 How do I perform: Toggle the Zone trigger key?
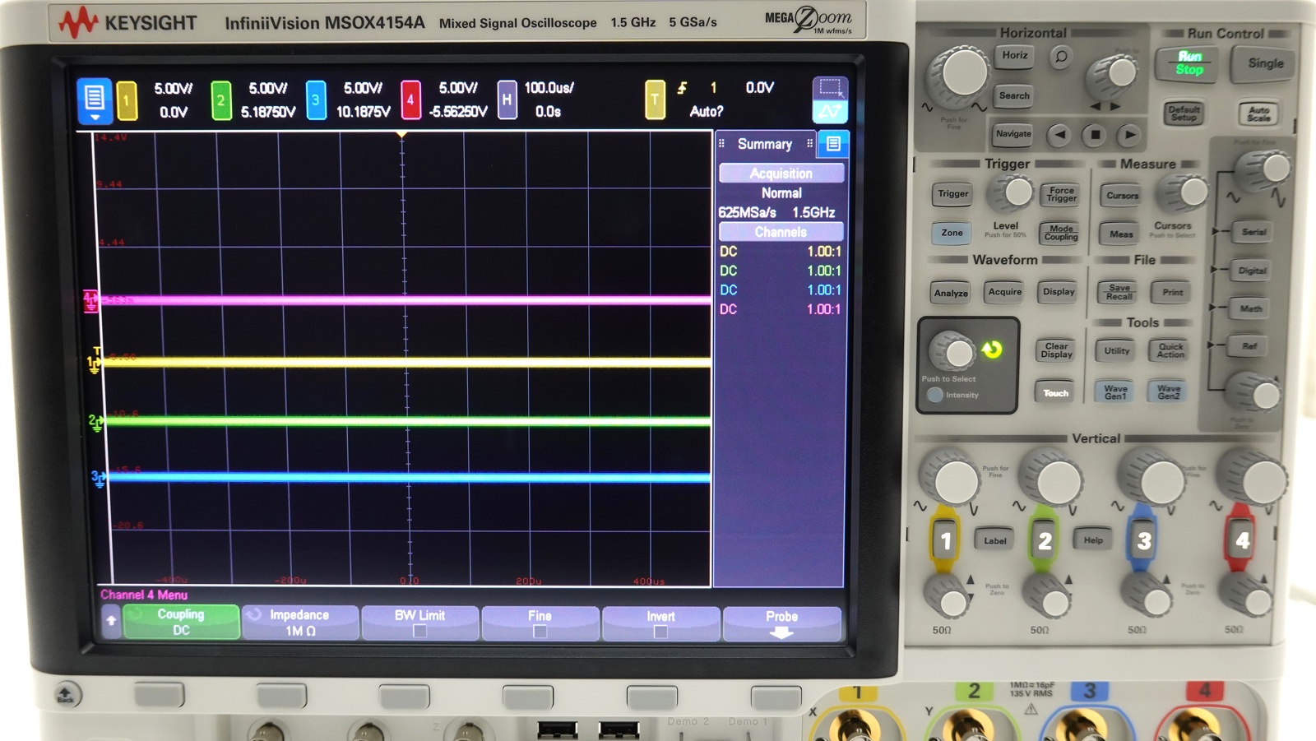click(952, 233)
